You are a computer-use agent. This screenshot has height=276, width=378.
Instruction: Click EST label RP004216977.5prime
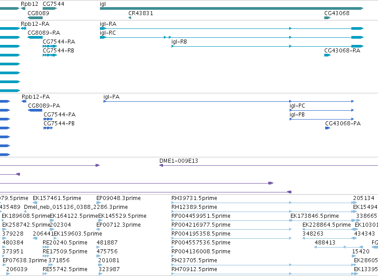pos(201,225)
